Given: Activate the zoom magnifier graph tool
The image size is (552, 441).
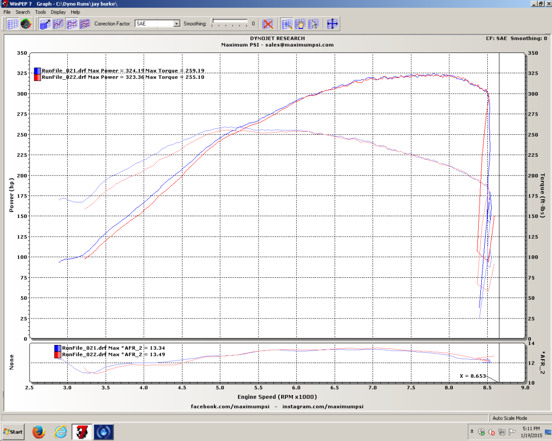Looking at the screenshot, I should coord(287,24).
